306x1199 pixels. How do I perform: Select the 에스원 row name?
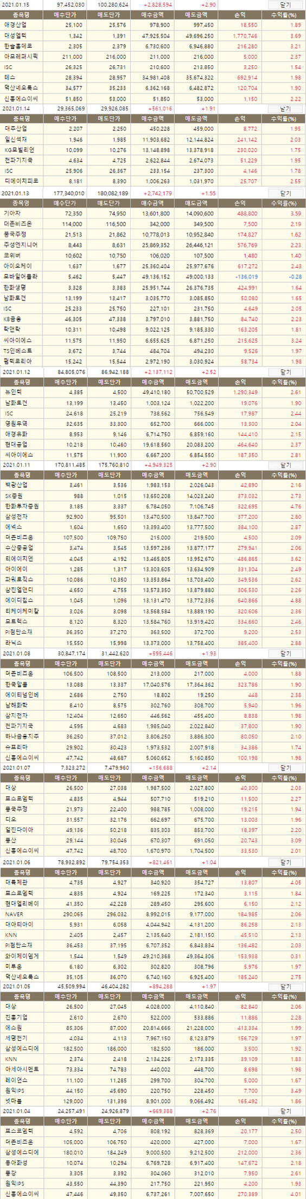12,1028
